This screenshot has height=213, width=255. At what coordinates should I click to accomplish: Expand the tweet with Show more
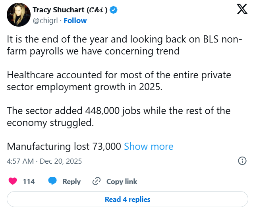pos(149,146)
